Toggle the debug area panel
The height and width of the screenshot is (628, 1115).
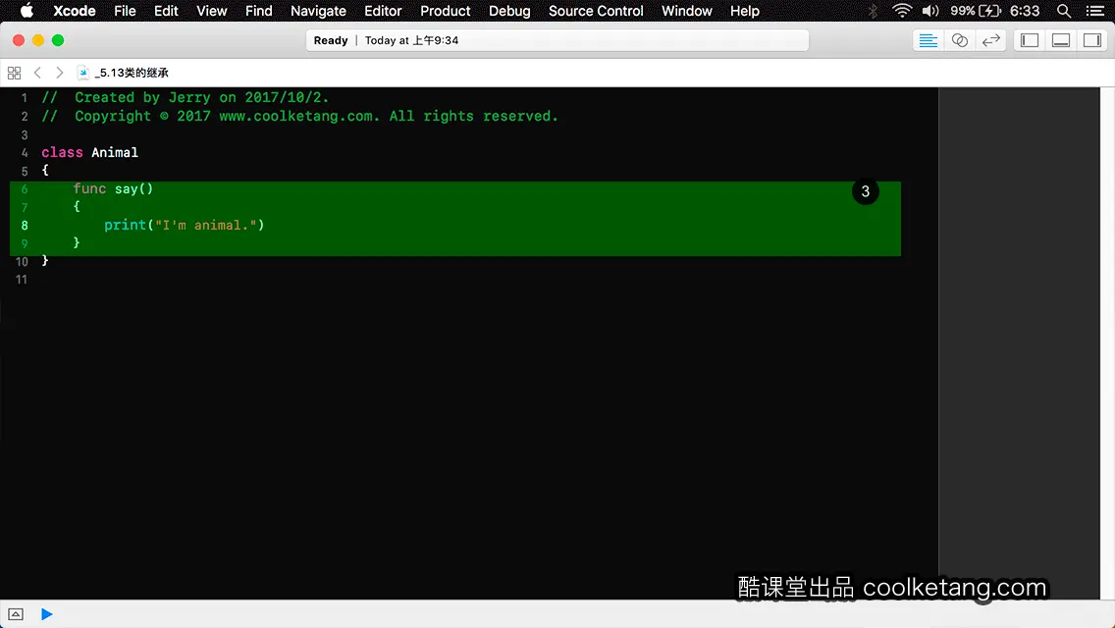1060,40
